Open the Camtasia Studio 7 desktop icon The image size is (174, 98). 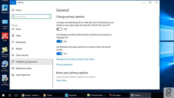(5, 52)
